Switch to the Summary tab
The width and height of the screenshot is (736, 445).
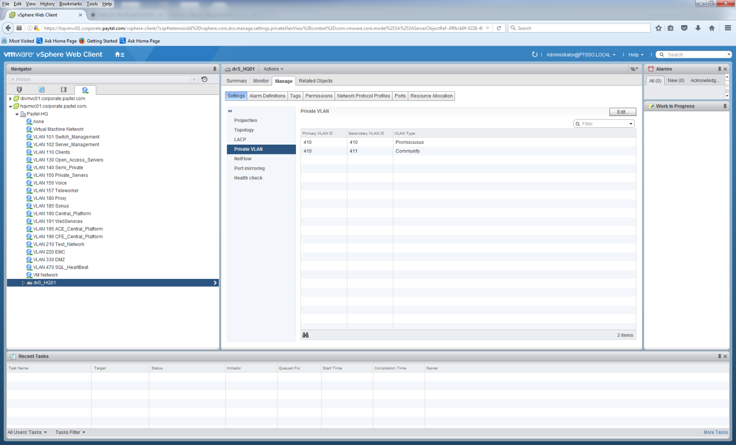(237, 81)
